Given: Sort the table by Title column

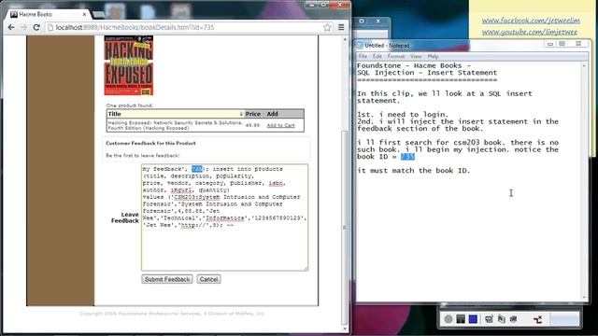Looking at the screenshot, I should tap(175, 114).
